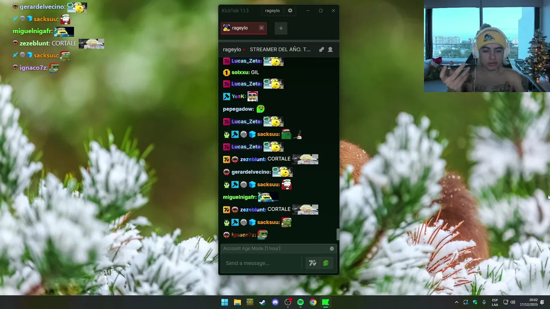Click the Santa emote in sacksuu's message
This screenshot has height=309, width=550.
coord(286,184)
